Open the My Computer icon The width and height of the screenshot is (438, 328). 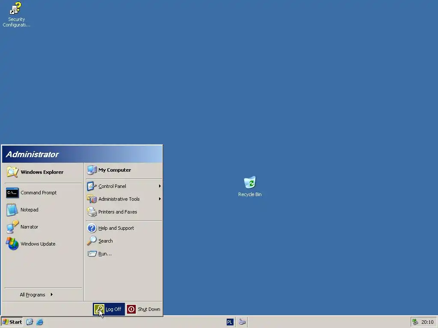pos(92,170)
